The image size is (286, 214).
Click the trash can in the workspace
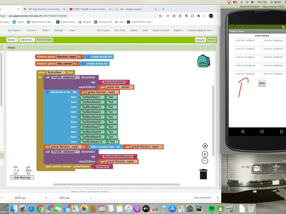click(203, 174)
